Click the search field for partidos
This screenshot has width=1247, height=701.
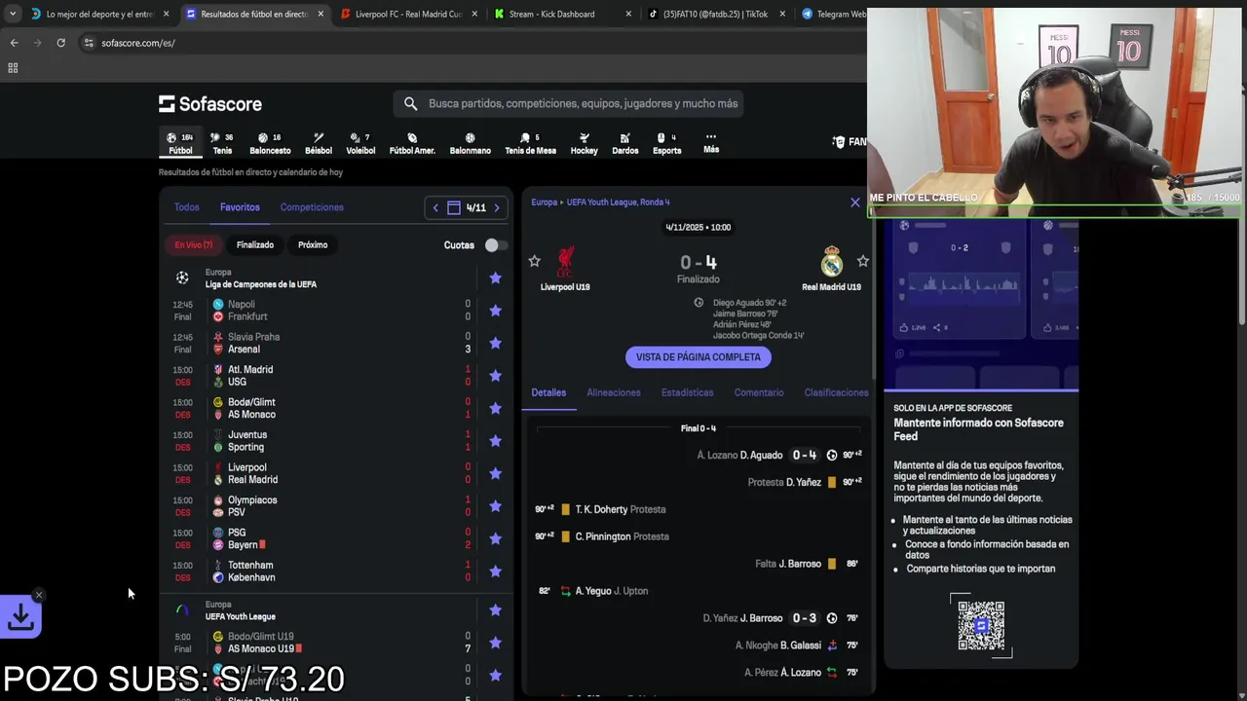(x=569, y=103)
